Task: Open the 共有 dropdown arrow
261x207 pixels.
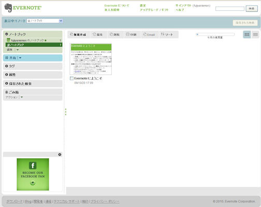Action: click(20, 58)
